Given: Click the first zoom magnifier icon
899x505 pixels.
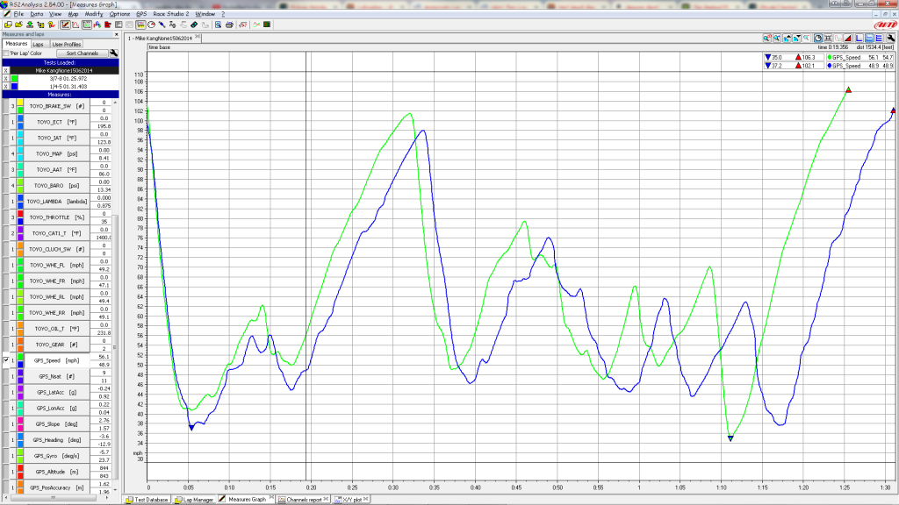Looking at the screenshot, I should click(766, 38).
